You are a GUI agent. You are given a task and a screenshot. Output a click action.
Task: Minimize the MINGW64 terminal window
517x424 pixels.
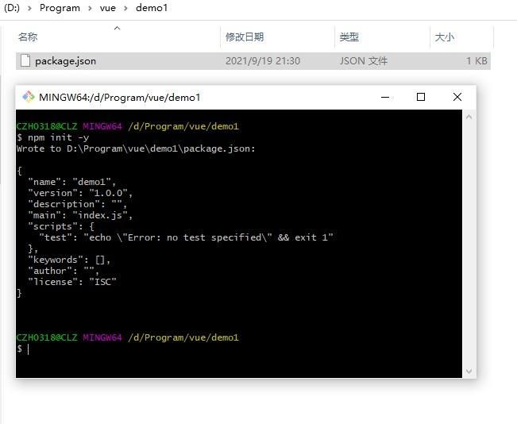(384, 97)
